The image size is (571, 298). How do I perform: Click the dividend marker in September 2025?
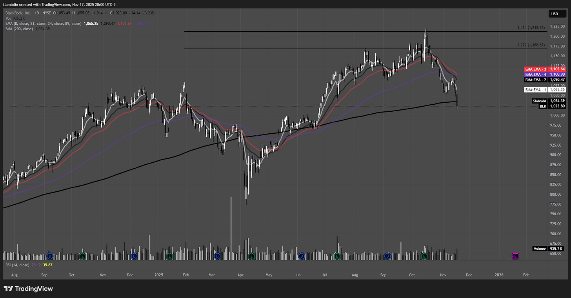pos(387,256)
